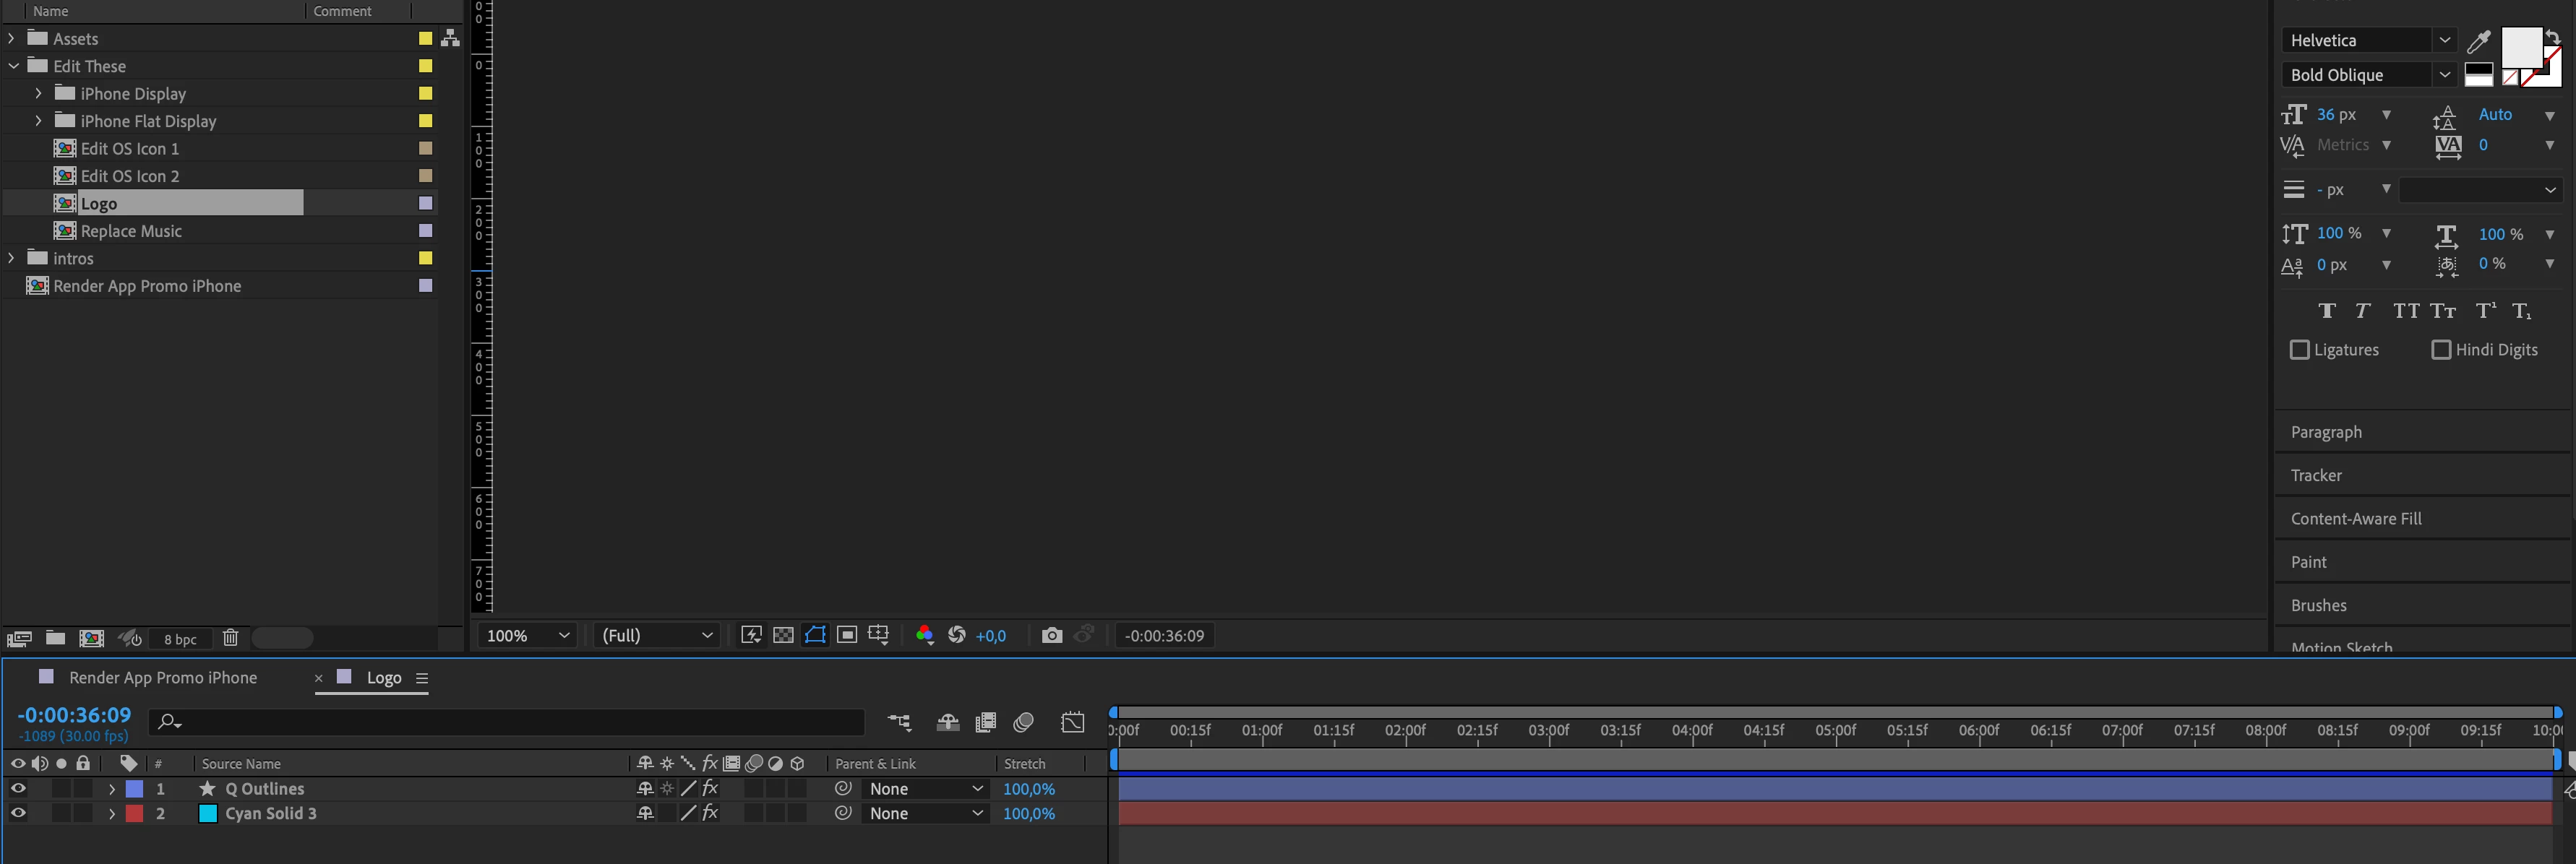Click the timeline layer search field
The width and height of the screenshot is (2576, 864).
click(510, 722)
